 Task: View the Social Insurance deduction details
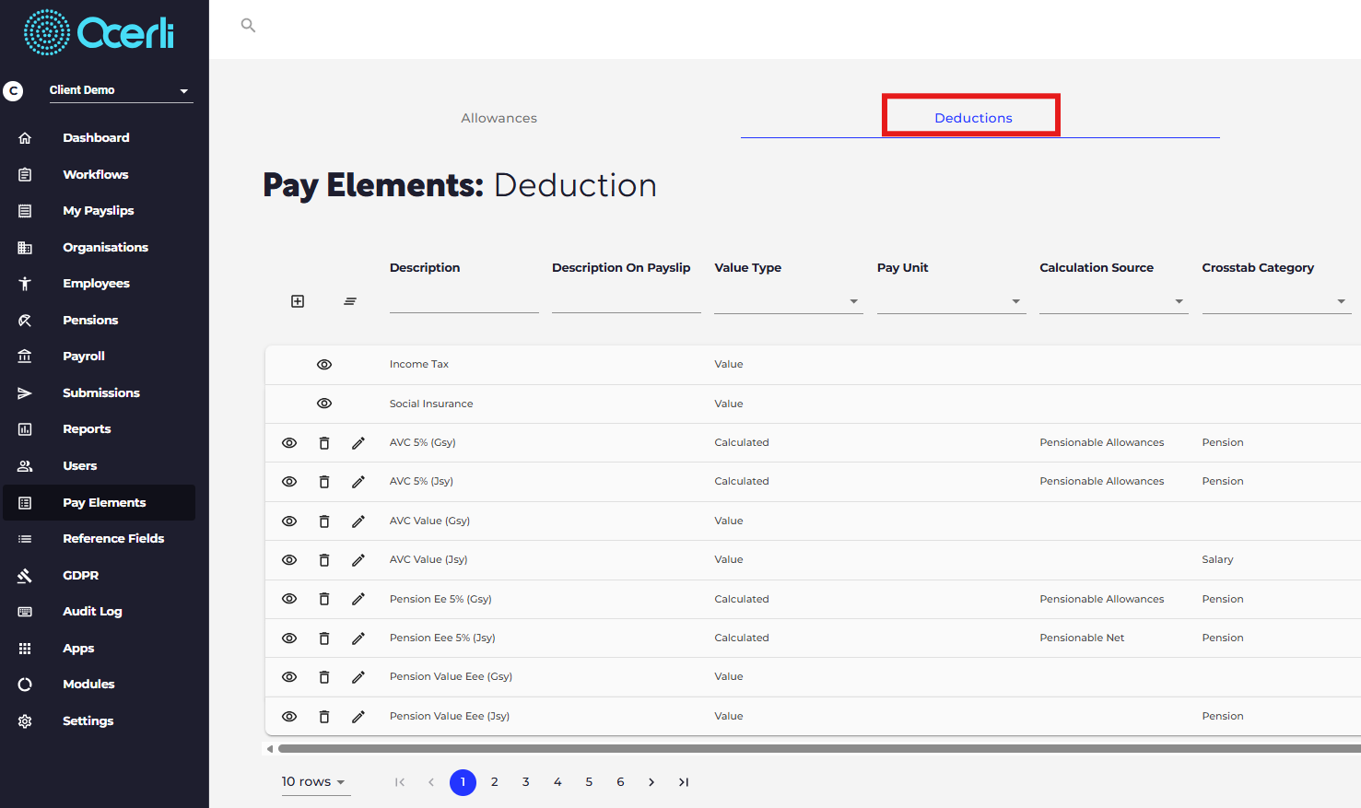click(x=324, y=404)
